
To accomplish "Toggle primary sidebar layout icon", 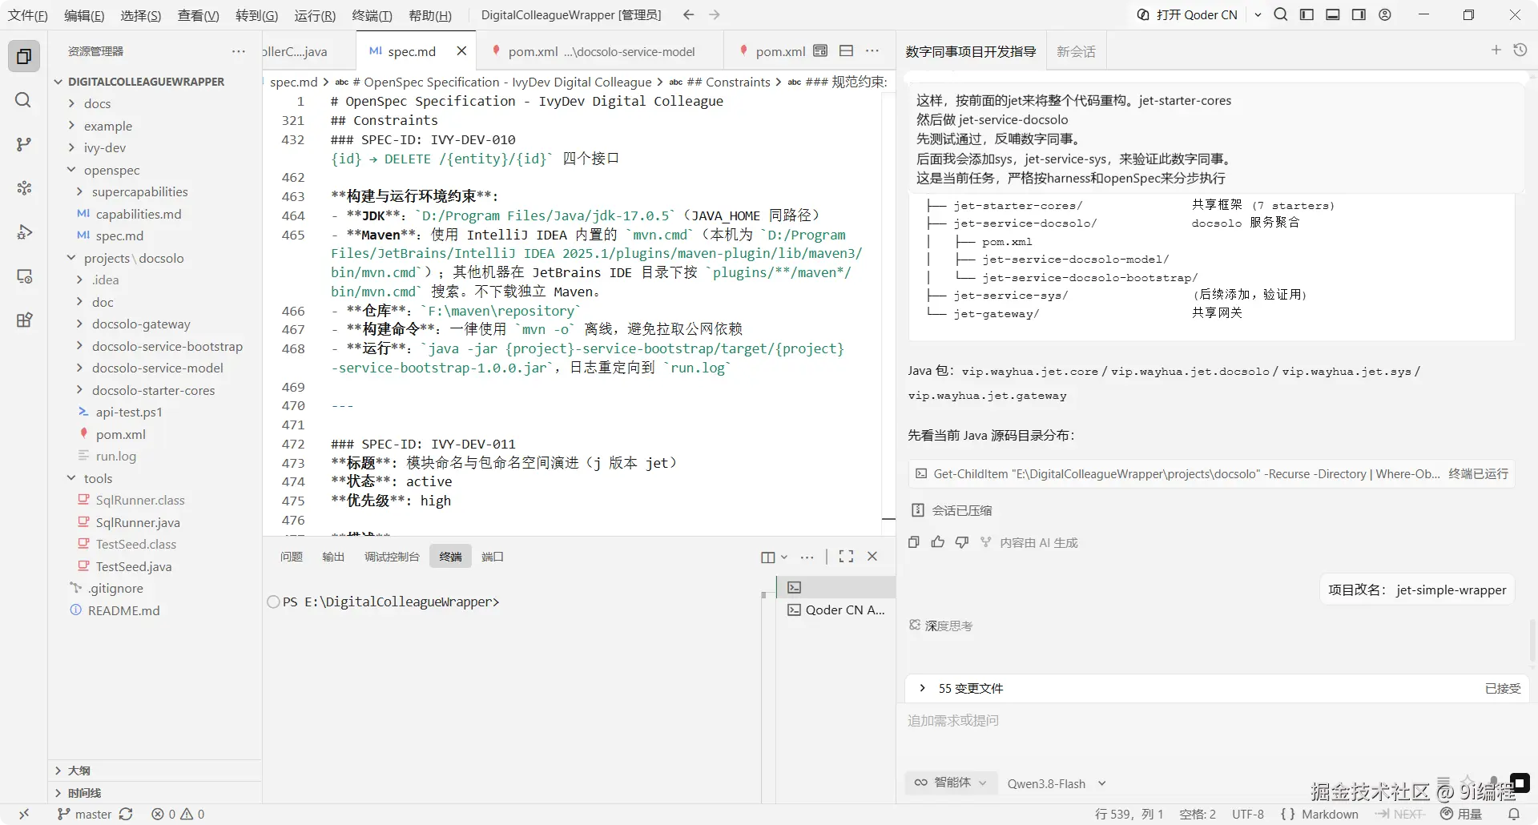I will pos(1306,14).
